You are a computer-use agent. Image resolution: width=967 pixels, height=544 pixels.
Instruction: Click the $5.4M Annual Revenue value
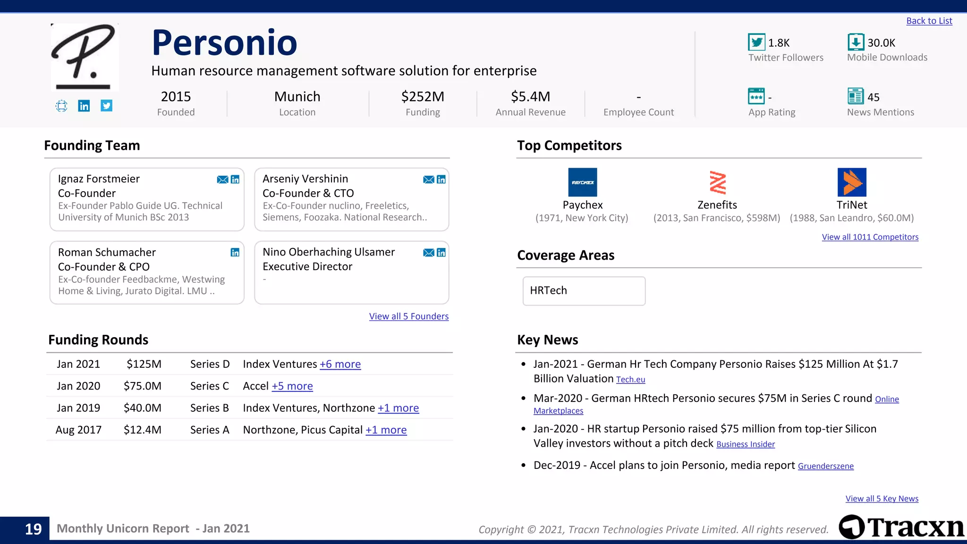(531, 97)
